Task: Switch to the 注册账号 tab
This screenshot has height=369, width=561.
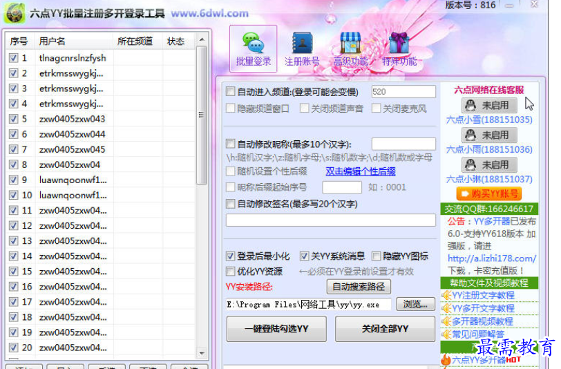Action: click(302, 48)
